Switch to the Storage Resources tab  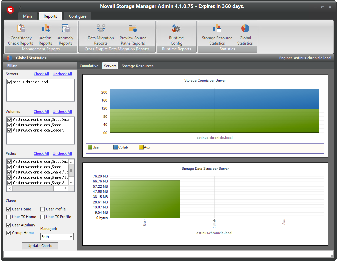(x=137, y=66)
